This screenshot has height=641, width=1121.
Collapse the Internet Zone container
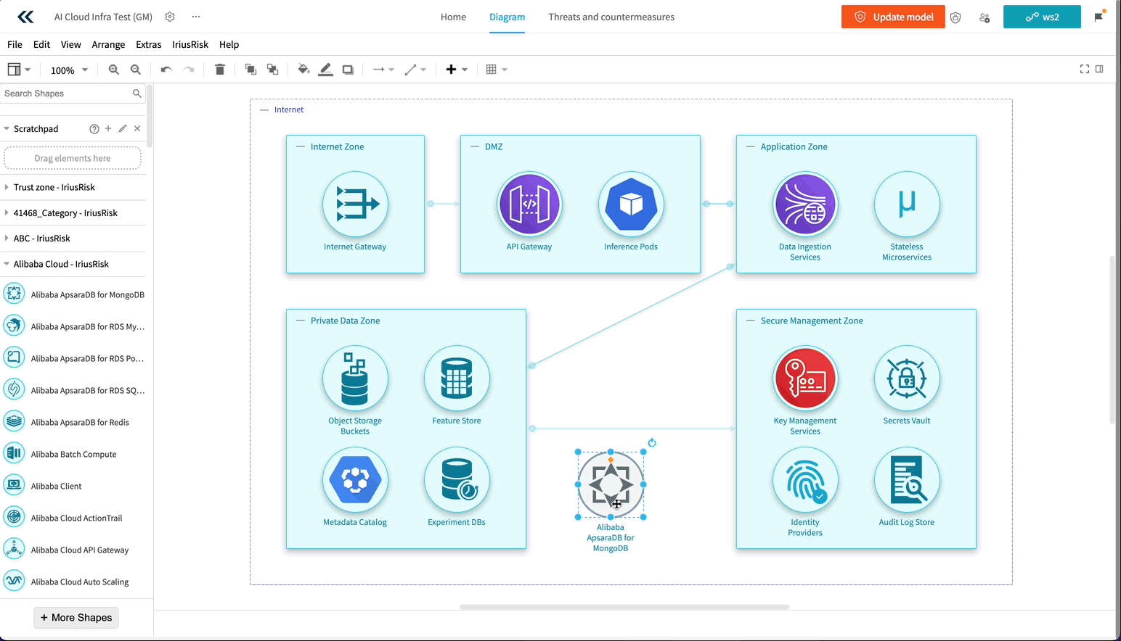point(301,146)
